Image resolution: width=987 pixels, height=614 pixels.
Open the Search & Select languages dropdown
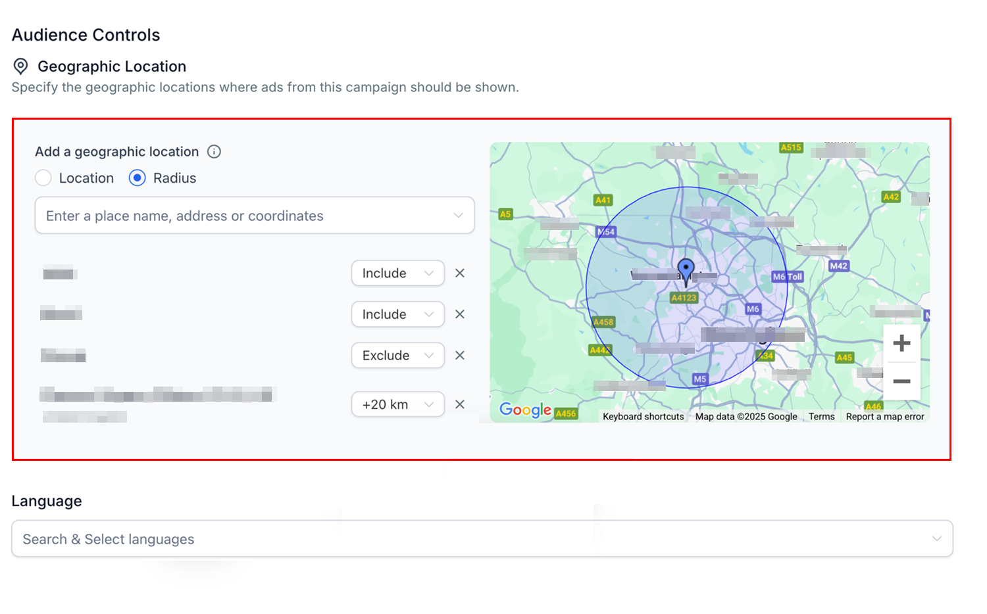(x=482, y=538)
